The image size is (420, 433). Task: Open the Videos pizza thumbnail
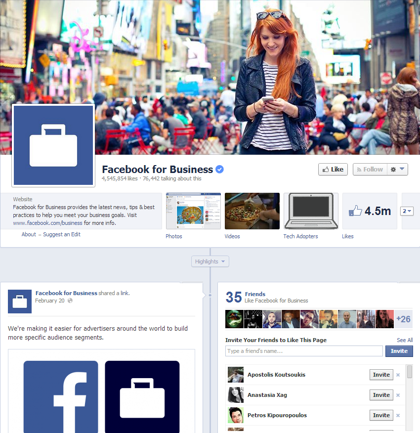click(x=252, y=211)
